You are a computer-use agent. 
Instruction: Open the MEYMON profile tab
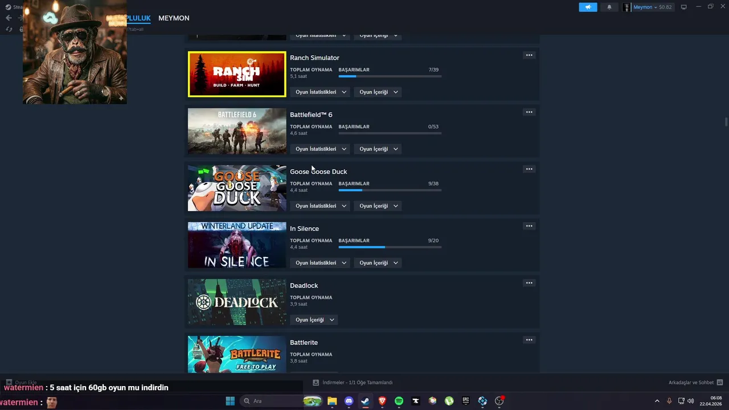pos(174,18)
